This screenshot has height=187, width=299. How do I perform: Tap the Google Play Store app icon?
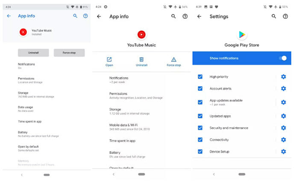coord(242,35)
